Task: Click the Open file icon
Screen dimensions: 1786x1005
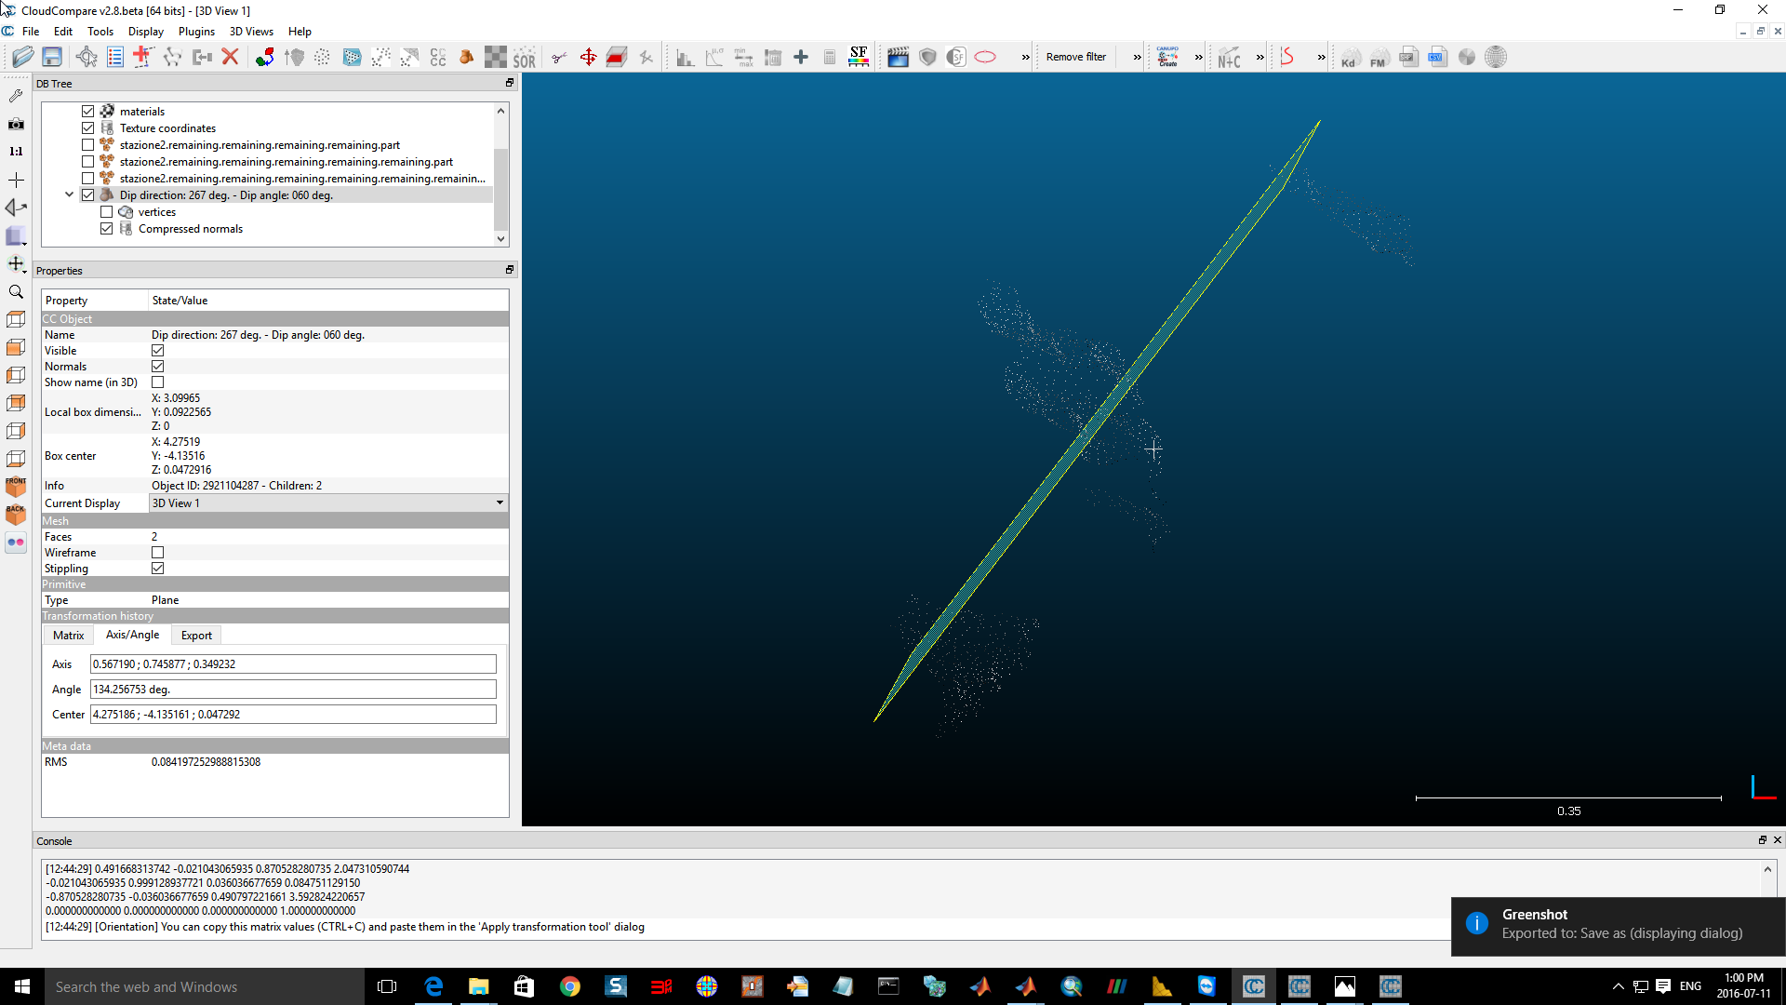Action: click(x=22, y=58)
